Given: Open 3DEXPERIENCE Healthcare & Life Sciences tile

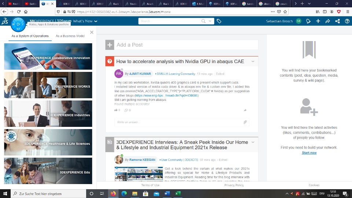Looking at the screenshot, I should click(48, 142).
